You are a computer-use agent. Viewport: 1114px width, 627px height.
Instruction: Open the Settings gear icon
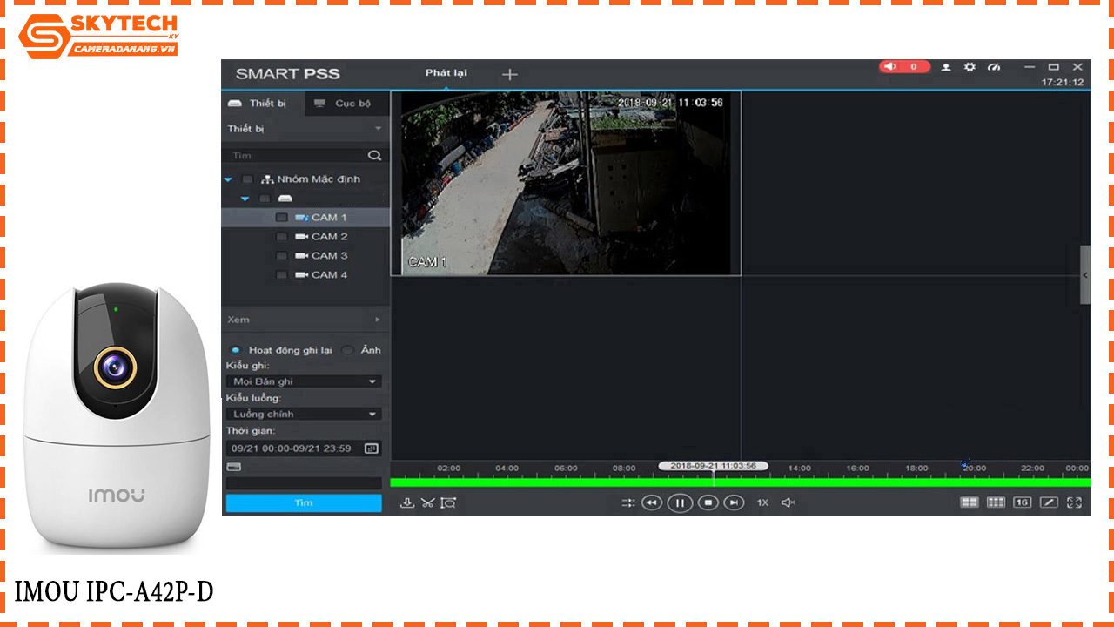pos(970,67)
